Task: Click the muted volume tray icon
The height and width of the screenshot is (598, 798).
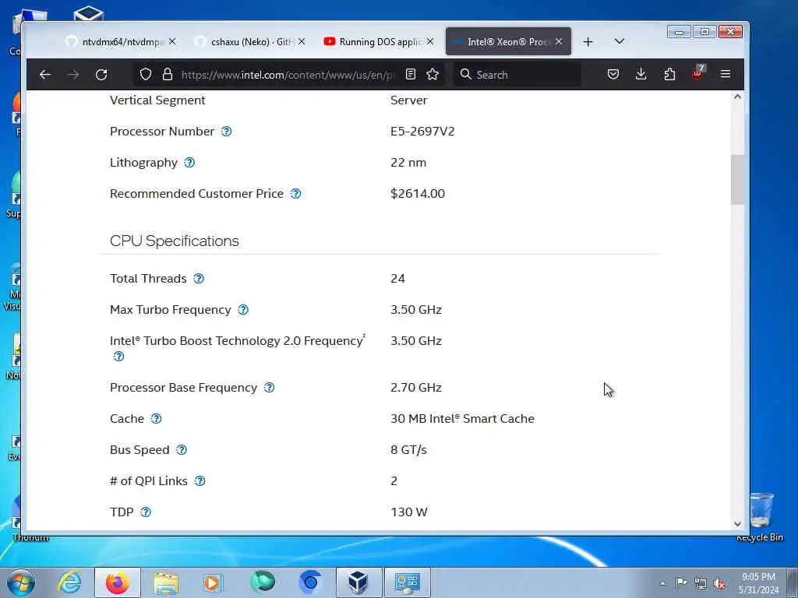Action: pyautogui.click(x=719, y=583)
